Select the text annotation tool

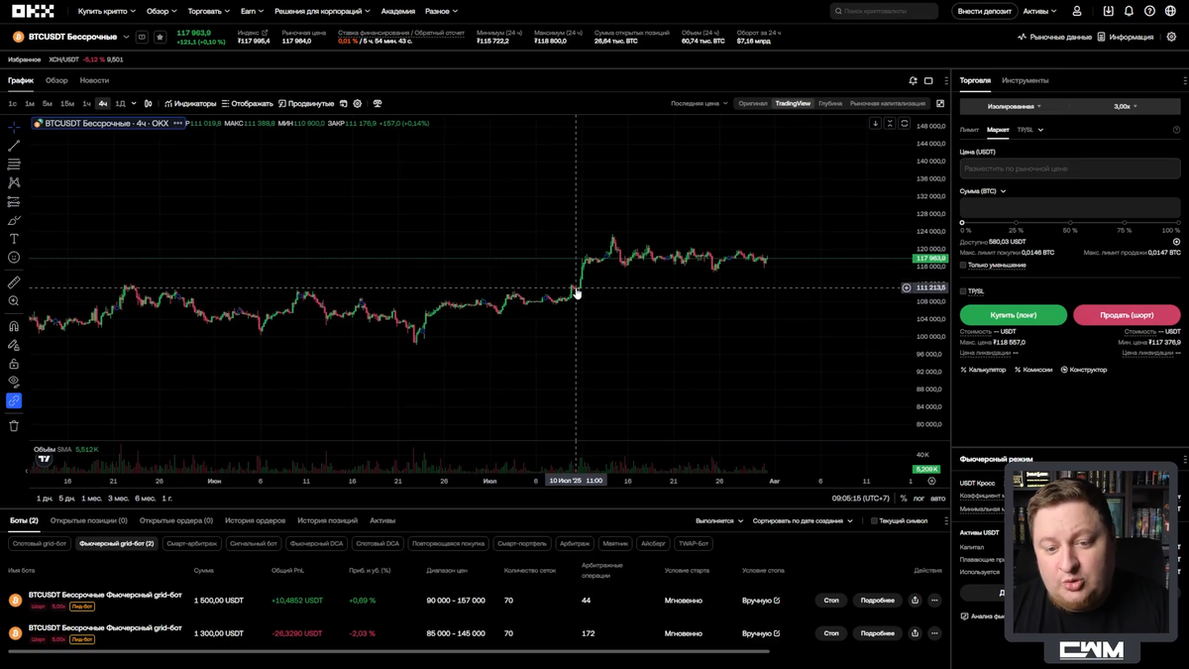pyautogui.click(x=14, y=239)
